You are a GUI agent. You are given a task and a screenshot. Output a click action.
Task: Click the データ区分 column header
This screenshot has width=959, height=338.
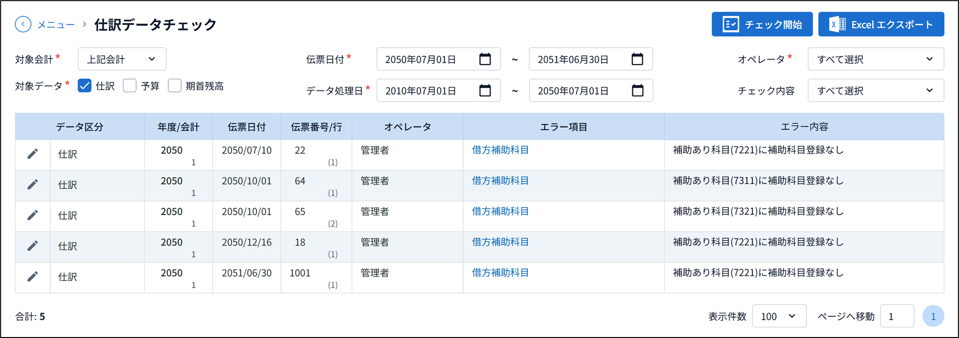click(79, 127)
